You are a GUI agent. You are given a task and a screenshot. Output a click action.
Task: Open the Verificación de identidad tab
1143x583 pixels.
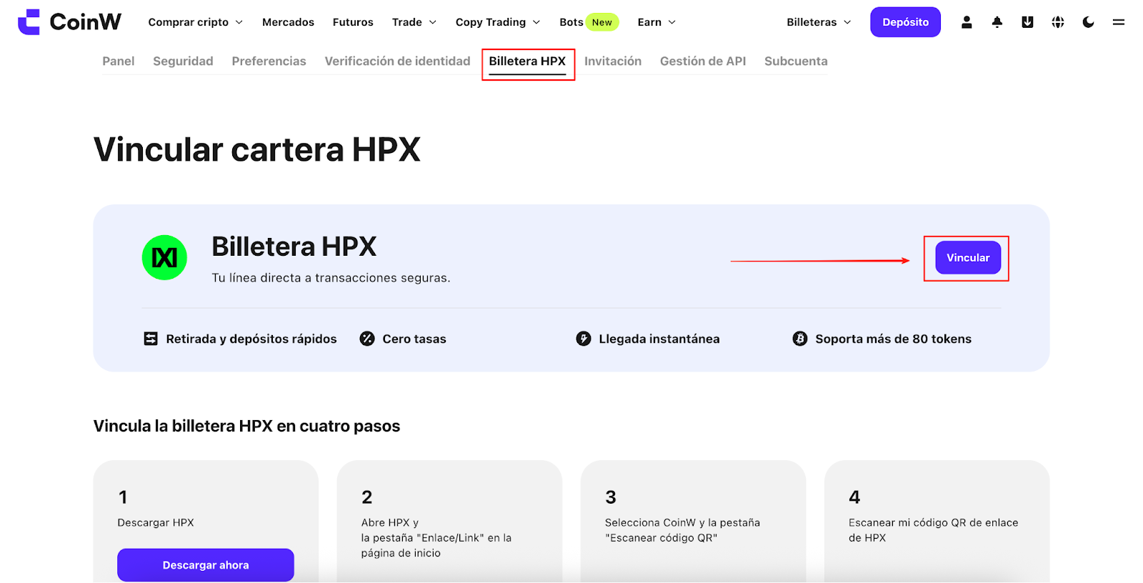397,61
